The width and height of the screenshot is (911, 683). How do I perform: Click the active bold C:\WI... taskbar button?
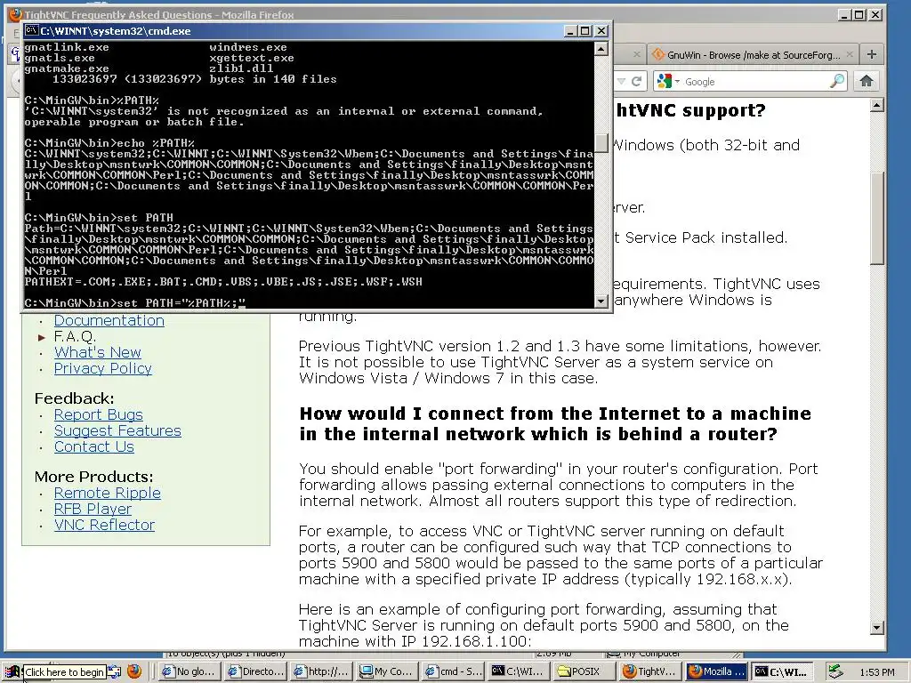click(x=783, y=671)
